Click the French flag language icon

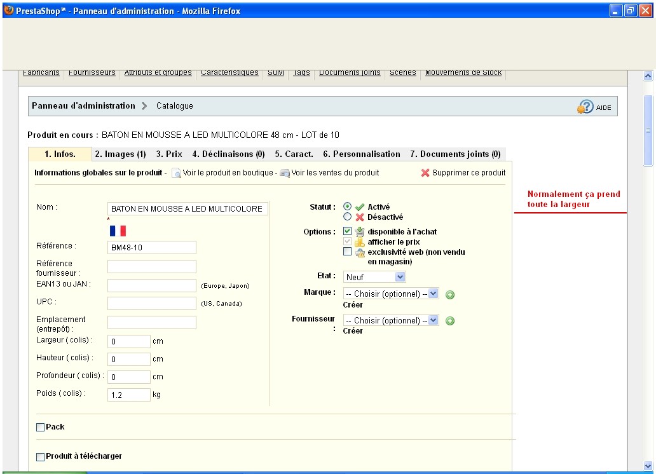(118, 231)
